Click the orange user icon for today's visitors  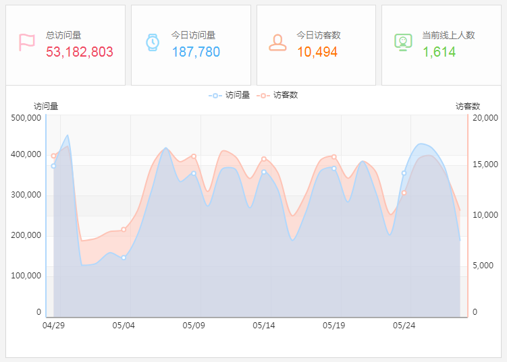277,42
